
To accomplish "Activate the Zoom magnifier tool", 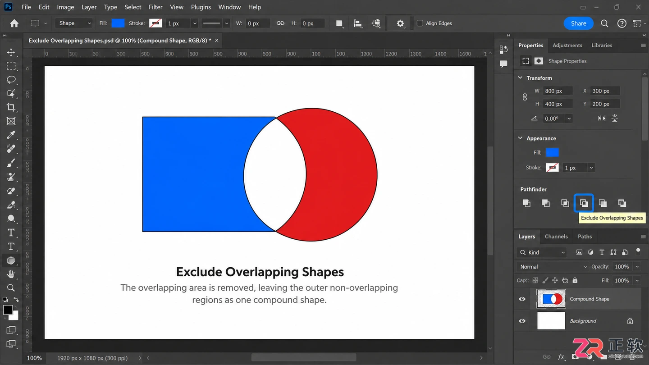I will [x=11, y=288].
